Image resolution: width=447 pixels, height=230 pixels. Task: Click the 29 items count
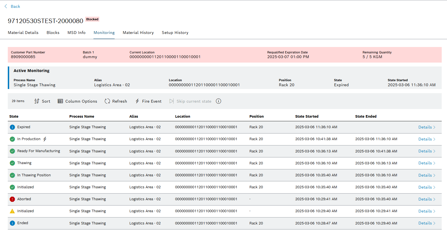click(x=18, y=101)
